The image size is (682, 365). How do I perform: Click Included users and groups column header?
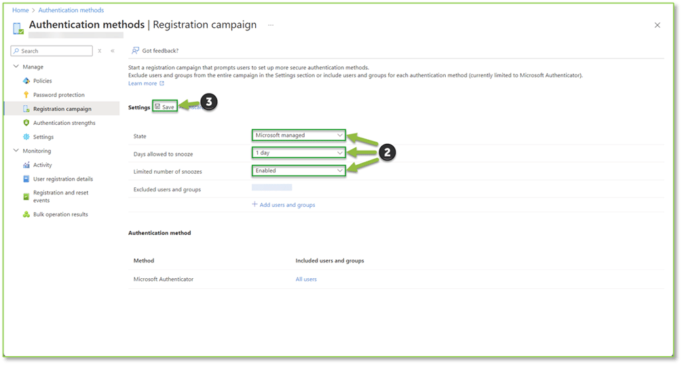click(x=330, y=261)
